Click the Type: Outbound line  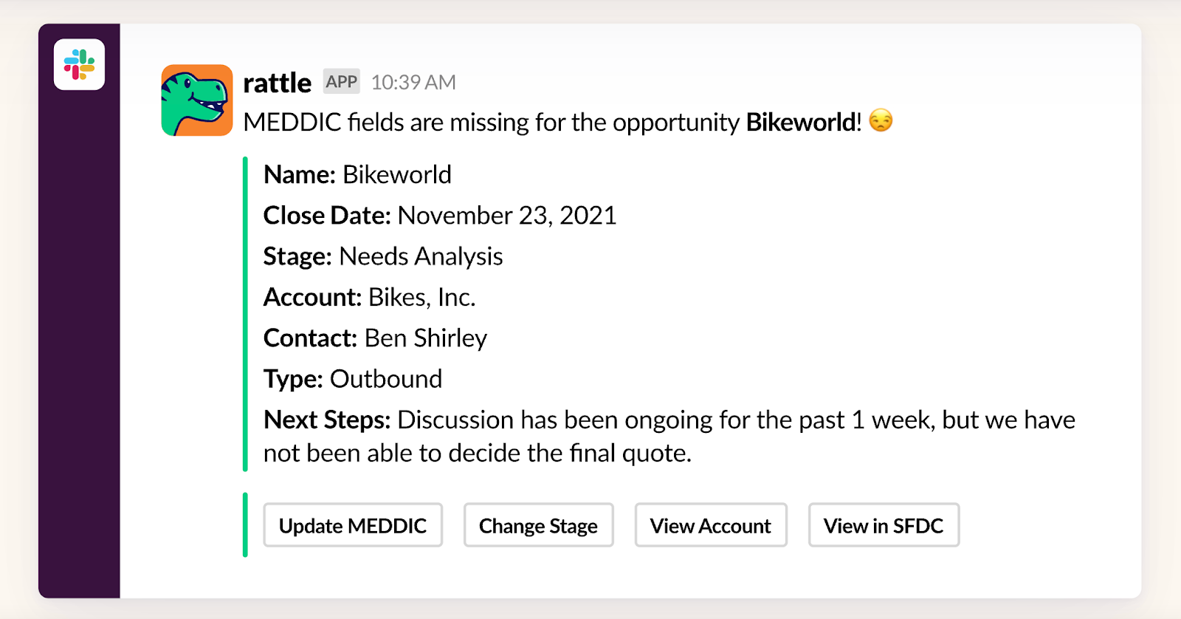(353, 379)
